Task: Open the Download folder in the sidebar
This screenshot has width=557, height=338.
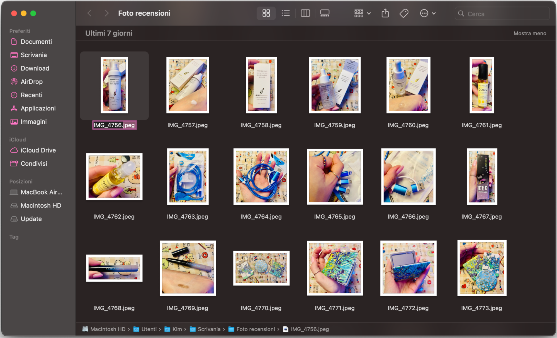Action: pyautogui.click(x=34, y=68)
